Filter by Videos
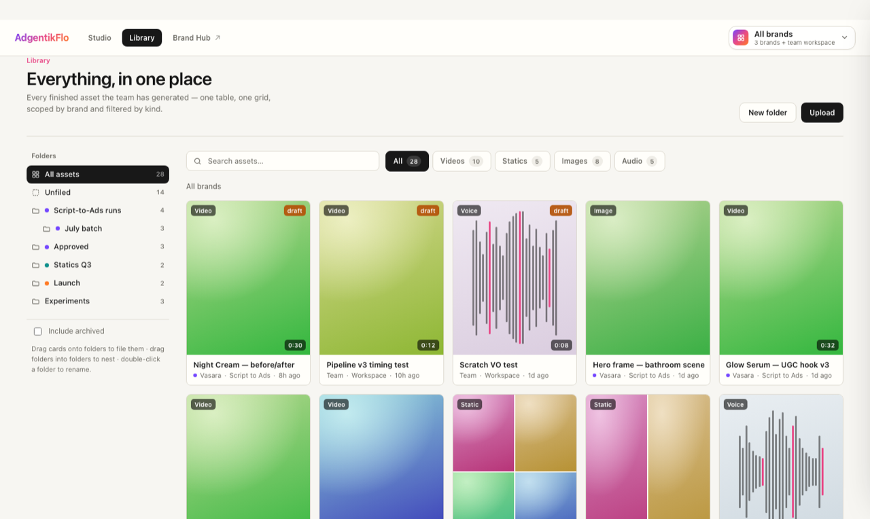Screen dimensions: 870x519 pyautogui.click(x=462, y=161)
